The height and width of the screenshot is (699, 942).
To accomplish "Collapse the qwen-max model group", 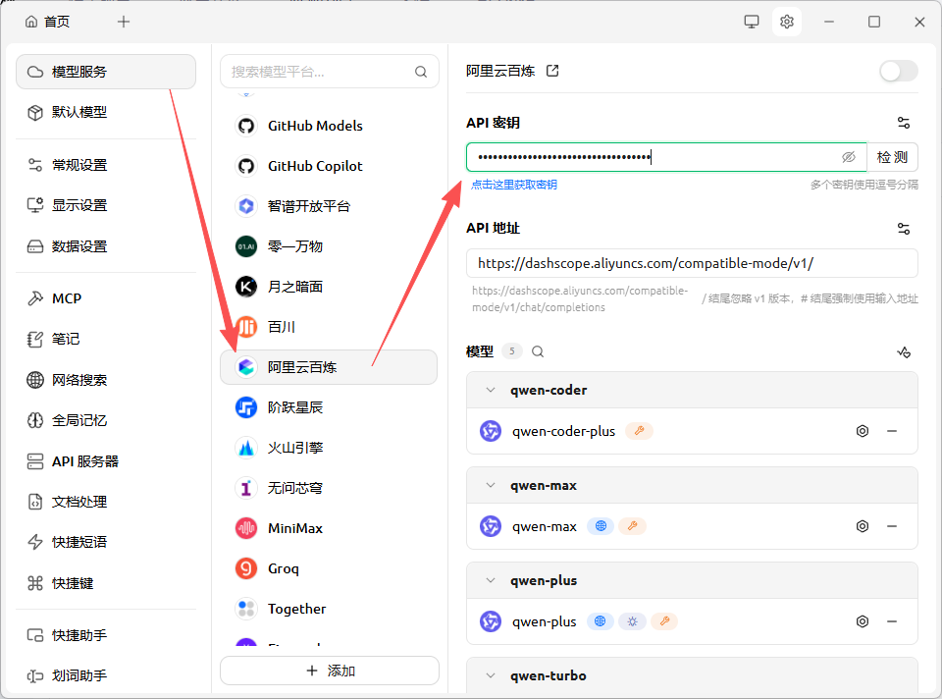I will click(x=491, y=485).
